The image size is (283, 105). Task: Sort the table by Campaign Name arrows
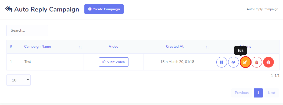pos(80,47)
